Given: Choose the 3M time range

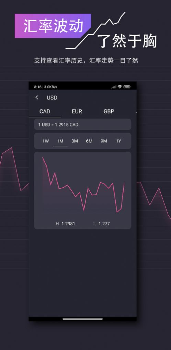Looking at the screenshot, I should [75, 141].
